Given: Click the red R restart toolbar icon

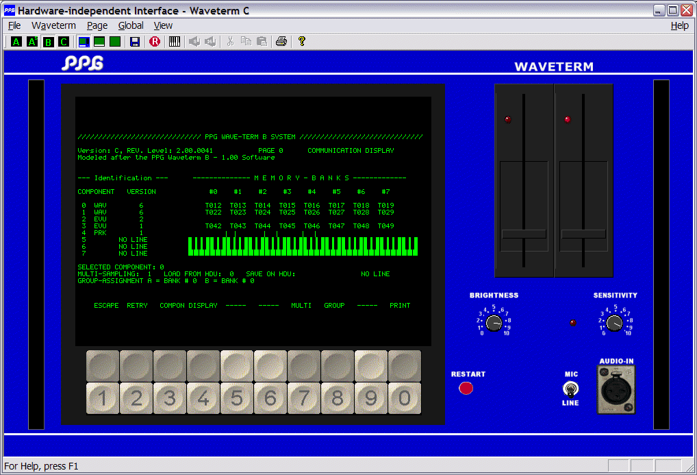Looking at the screenshot, I should pyautogui.click(x=155, y=42).
